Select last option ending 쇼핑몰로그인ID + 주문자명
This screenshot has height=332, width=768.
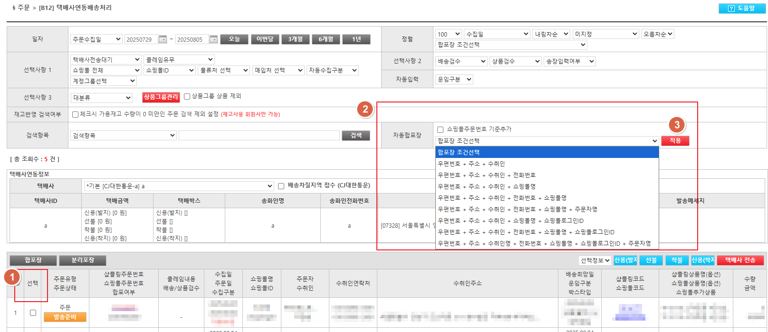[547, 243]
